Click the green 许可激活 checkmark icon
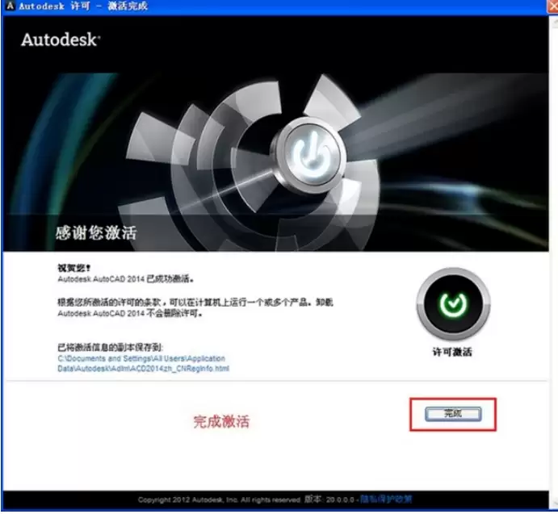558x514 pixels. coord(453,304)
